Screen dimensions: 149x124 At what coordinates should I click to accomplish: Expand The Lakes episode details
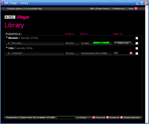(9, 43)
